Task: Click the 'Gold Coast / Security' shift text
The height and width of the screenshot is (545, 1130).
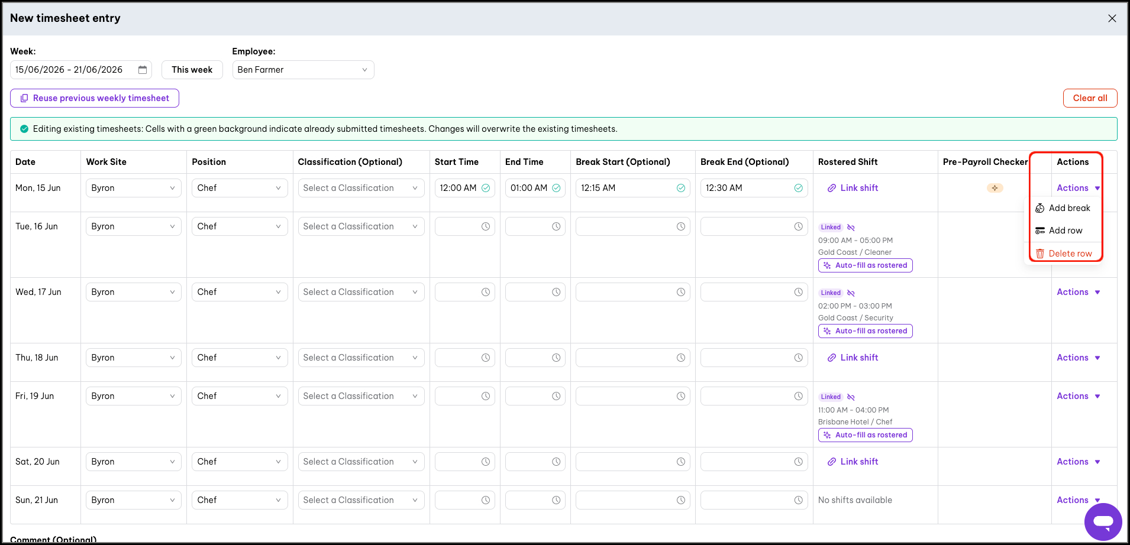Action: click(x=855, y=318)
